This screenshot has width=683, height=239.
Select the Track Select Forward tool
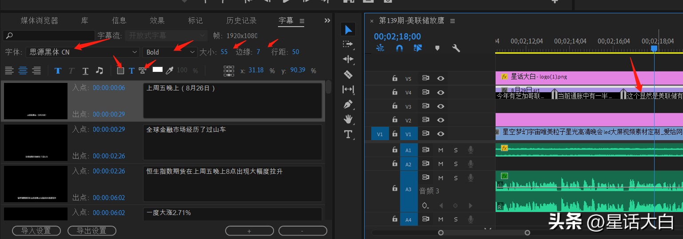(348, 44)
